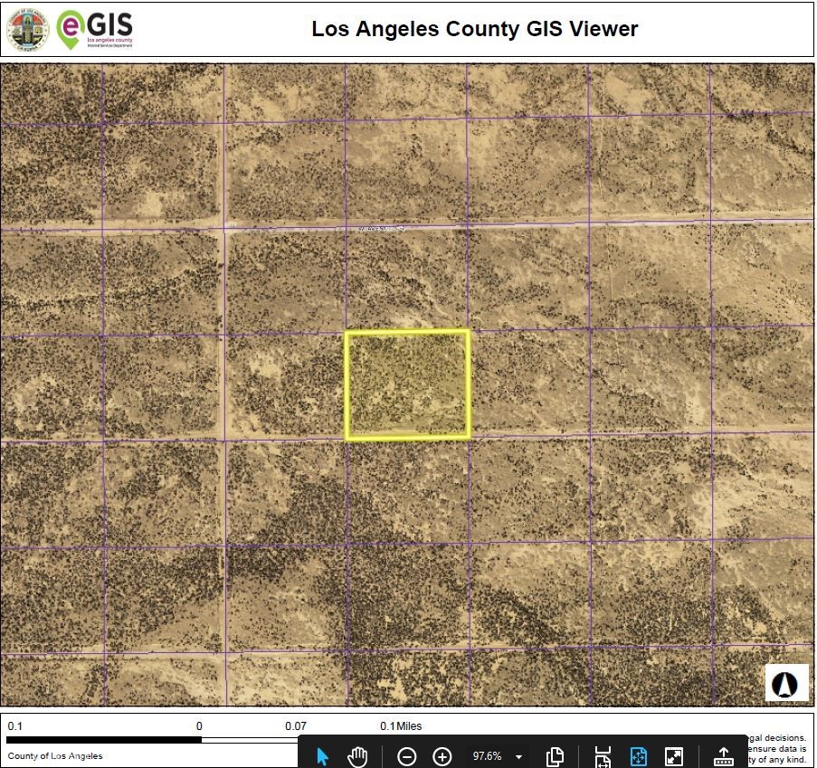817x768 pixels.
Task: Toggle the fit to page button
Action: (639, 756)
